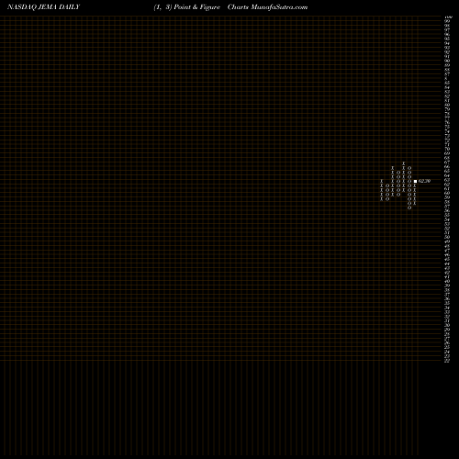Click the NASDAQ word in the title
Screen dimensions: 459x459
pyautogui.click(x=22, y=7)
